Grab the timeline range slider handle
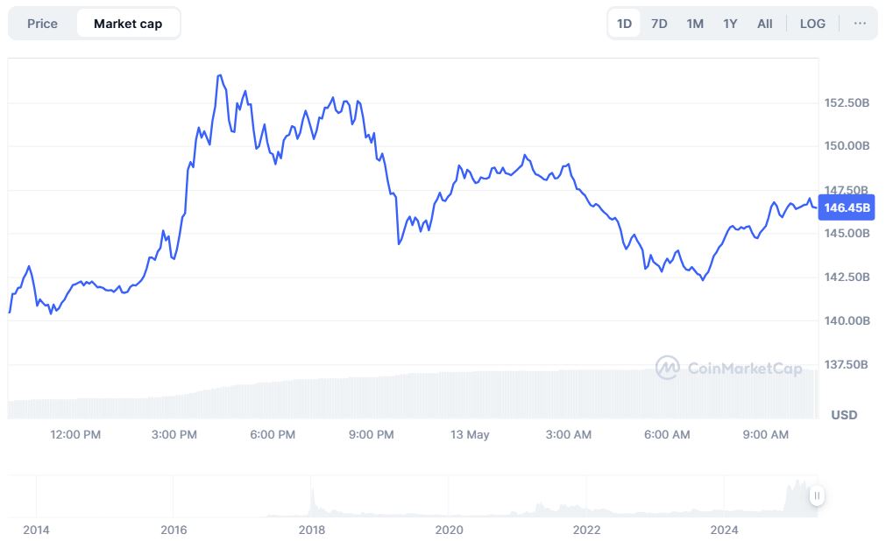Viewport: 893px width, 541px height. (817, 496)
